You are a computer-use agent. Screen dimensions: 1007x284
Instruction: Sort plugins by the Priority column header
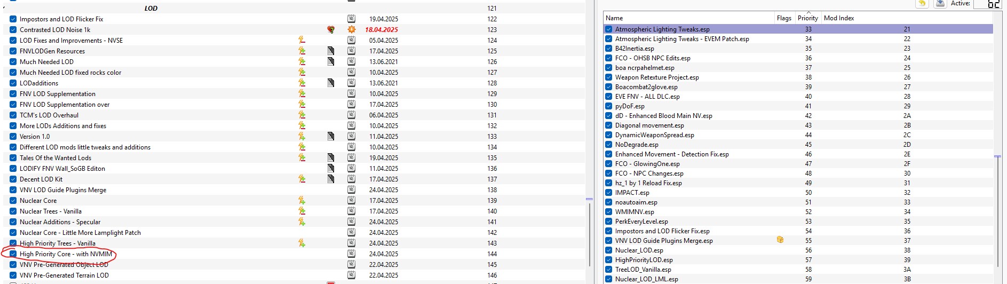coord(808,18)
